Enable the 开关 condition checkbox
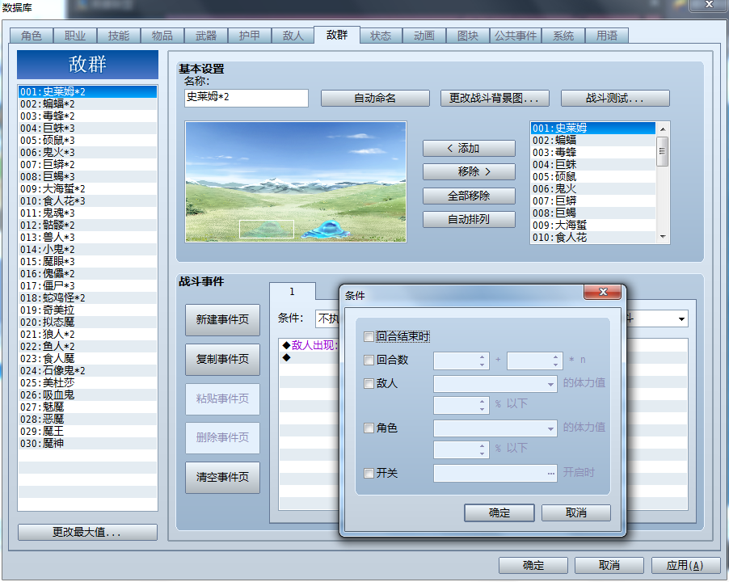This screenshot has height=582, width=729. tap(369, 473)
